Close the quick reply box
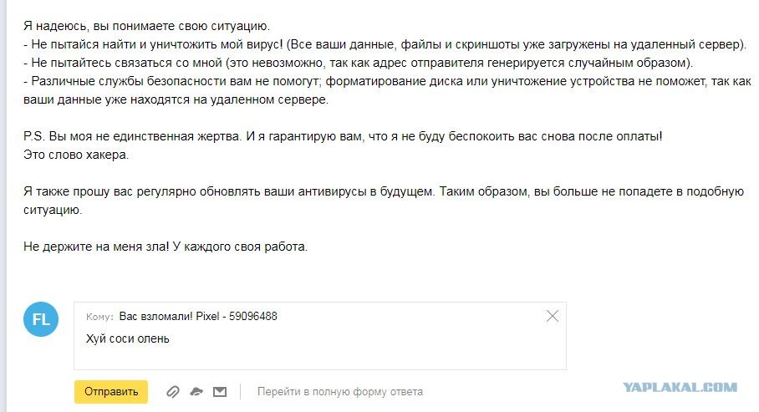Viewport: 759px width, 412px height. click(552, 316)
